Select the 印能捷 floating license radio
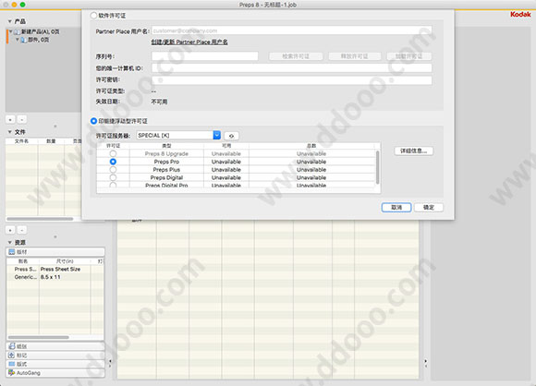The image size is (536, 386). click(x=93, y=121)
